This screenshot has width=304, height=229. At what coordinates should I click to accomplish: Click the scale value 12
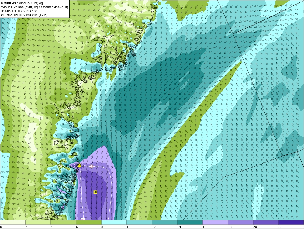pos(154,227)
